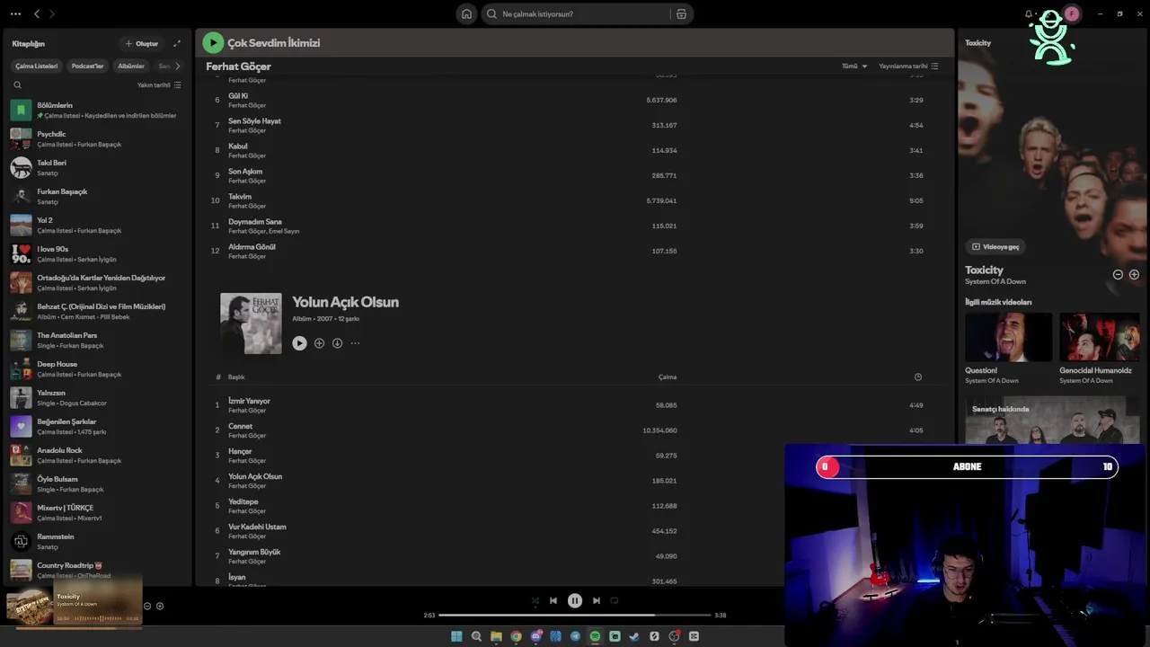Pause the current song
1150x647 pixels.
click(575, 600)
